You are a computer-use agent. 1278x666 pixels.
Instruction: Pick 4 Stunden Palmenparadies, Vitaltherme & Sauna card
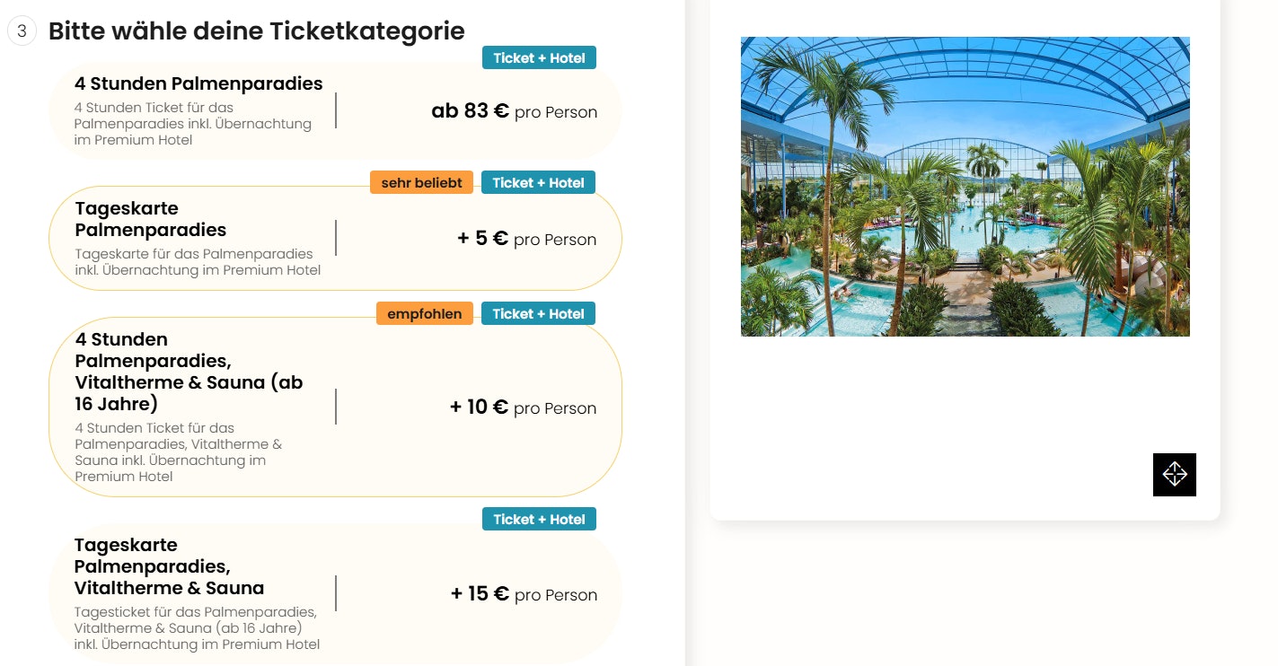[x=189, y=372]
